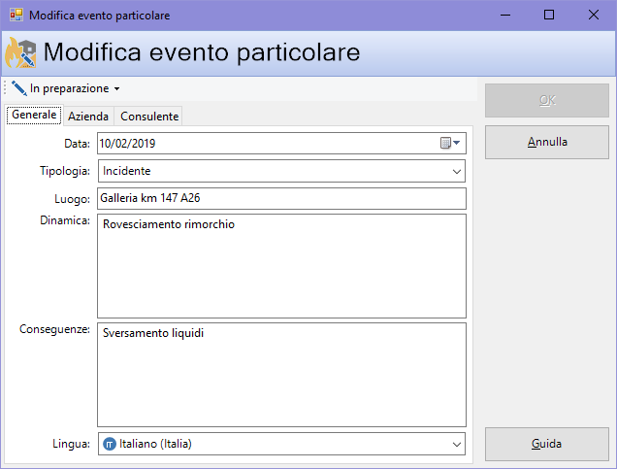Click inside the Conseguenze text area
This screenshot has width=617, height=469.
tap(281, 375)
